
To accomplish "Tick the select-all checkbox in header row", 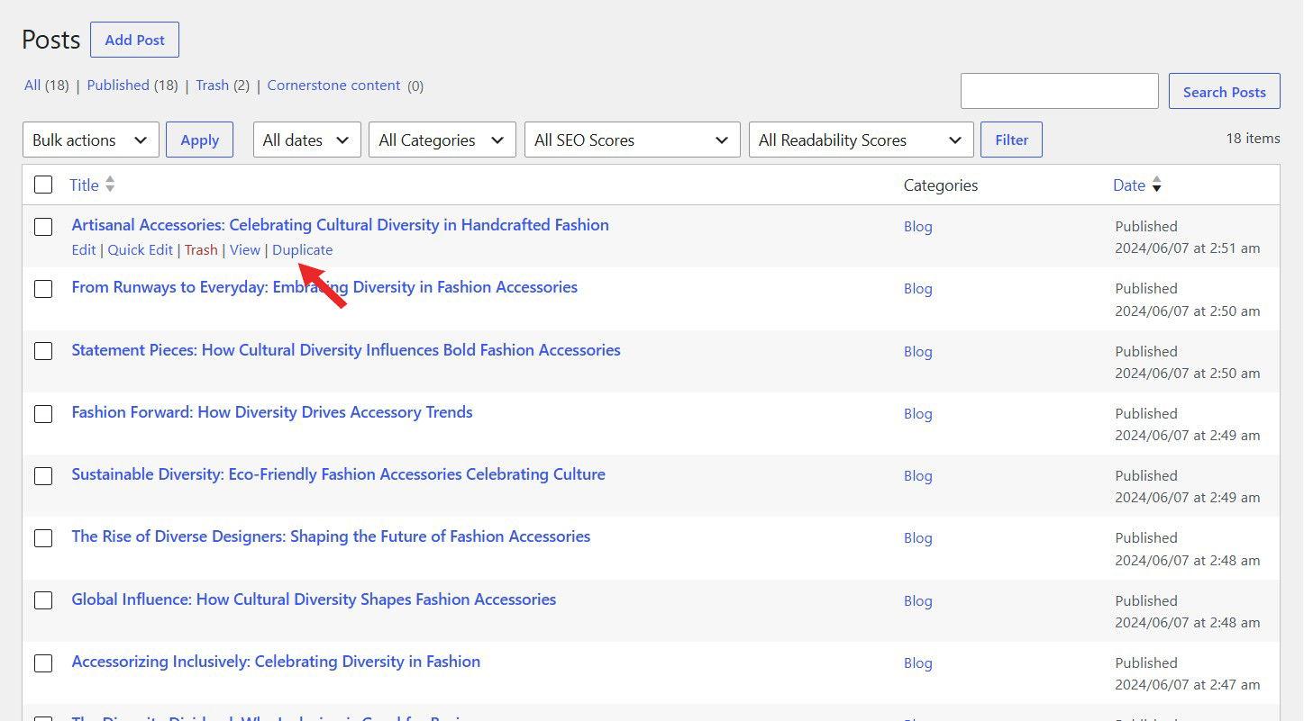I will 43,185.
